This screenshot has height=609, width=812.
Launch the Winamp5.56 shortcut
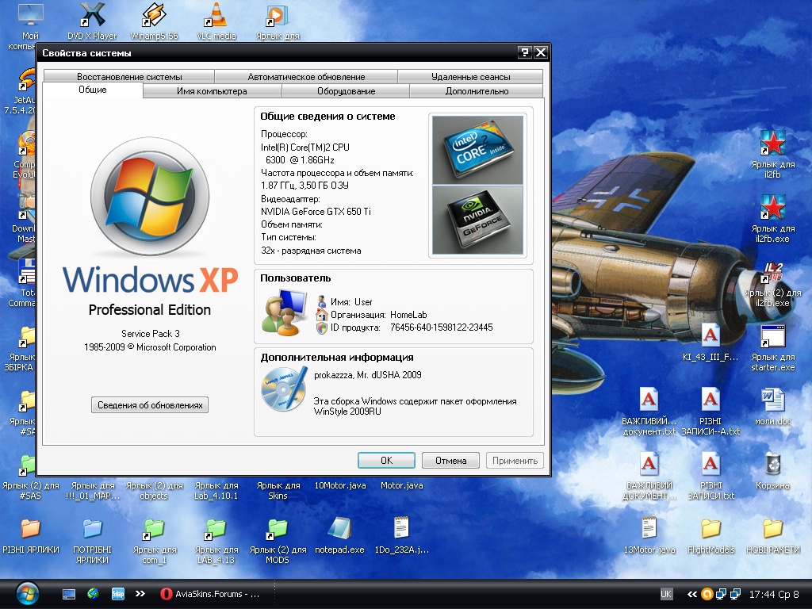click(154, 15)
